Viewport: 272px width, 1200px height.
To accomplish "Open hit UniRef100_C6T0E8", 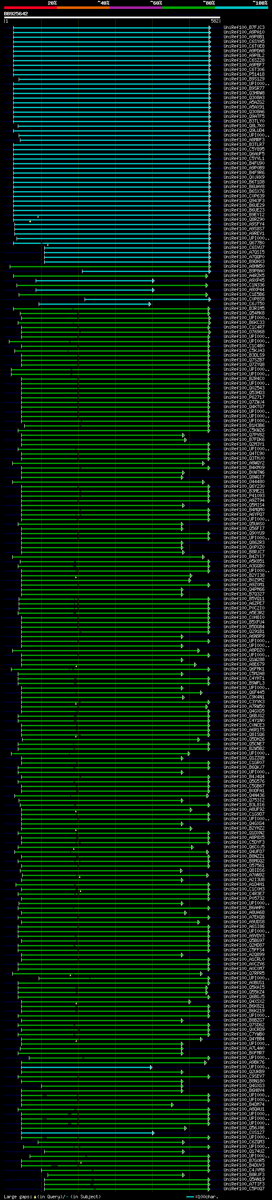I will point(244,46).
